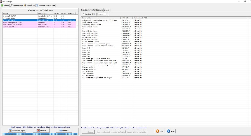Select the Real crowd recordings DLC
The image size is (251, 136).
13,24
